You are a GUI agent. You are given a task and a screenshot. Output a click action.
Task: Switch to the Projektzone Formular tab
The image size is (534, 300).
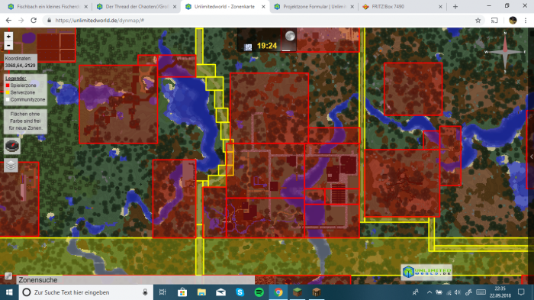(x=314, y=6)
